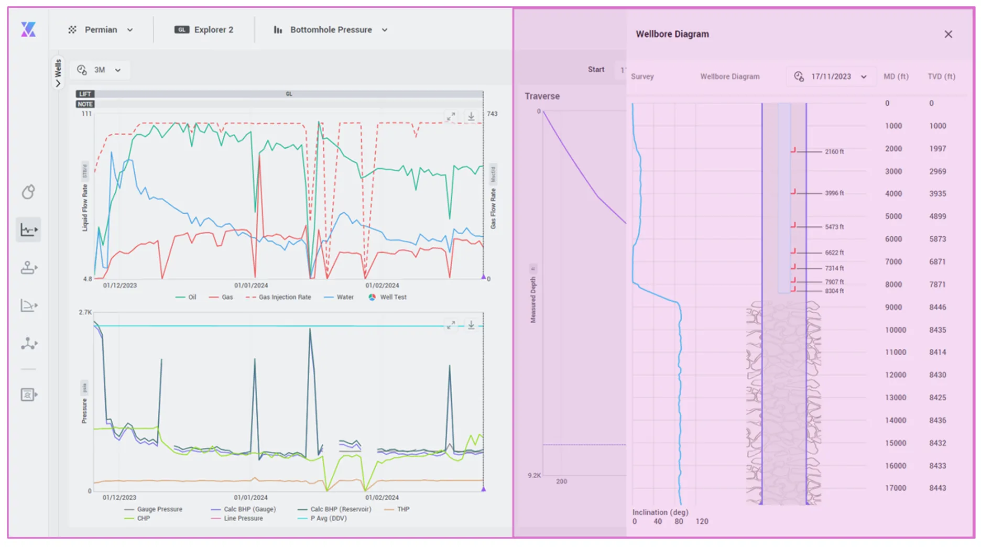Open the pumpjack equipment sidebar icon
This screenshot has width=981, height=548.
click(28, 268)
